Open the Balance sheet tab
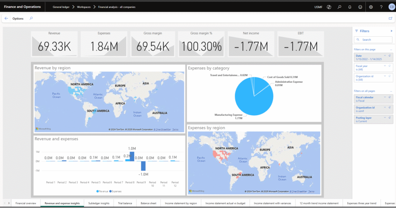This screenshot has width=396, height=208. [148, 203]
